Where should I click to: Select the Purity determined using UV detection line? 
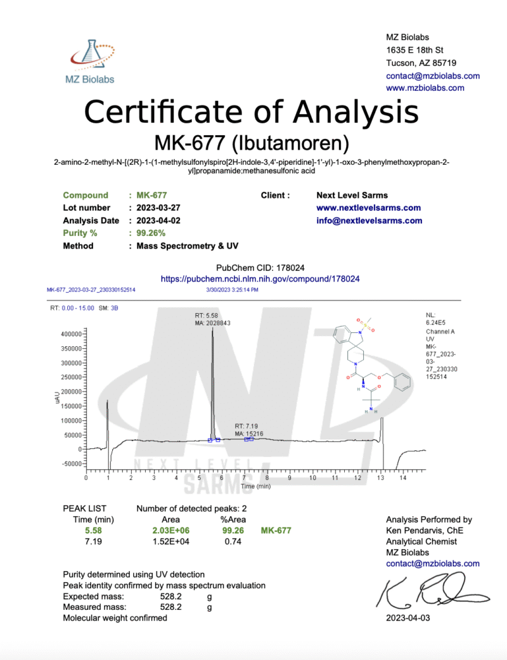[x=134, y=574]
